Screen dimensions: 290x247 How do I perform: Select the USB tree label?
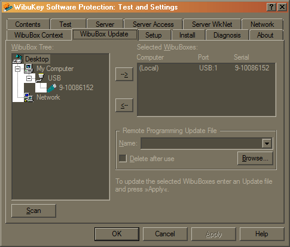click(x=54, y=78)
